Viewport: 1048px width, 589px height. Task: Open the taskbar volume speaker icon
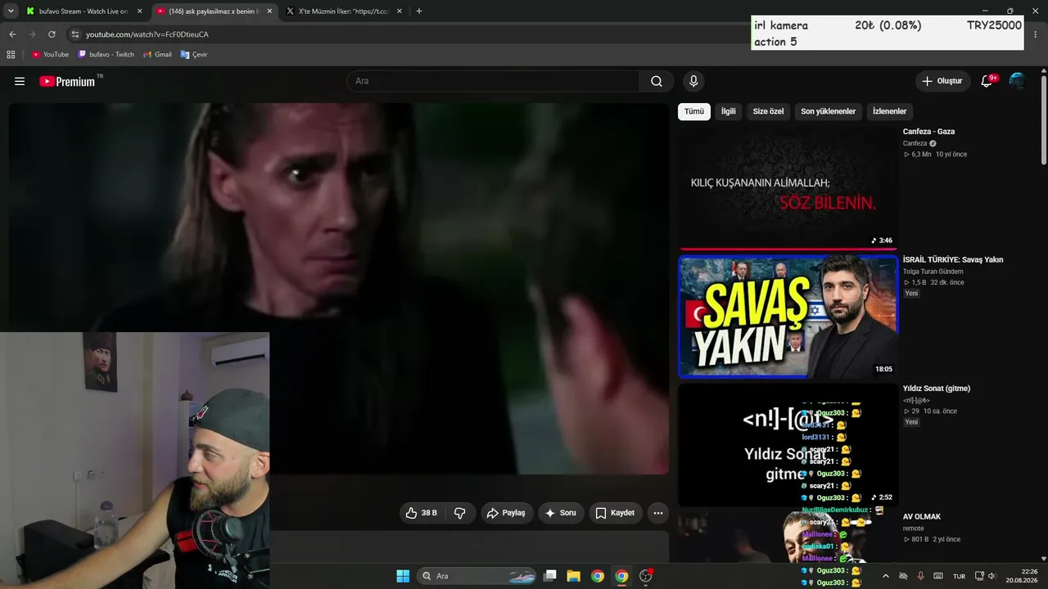(992, 576)
